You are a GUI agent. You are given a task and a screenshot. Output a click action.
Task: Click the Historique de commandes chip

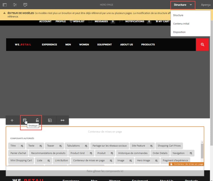133,153
